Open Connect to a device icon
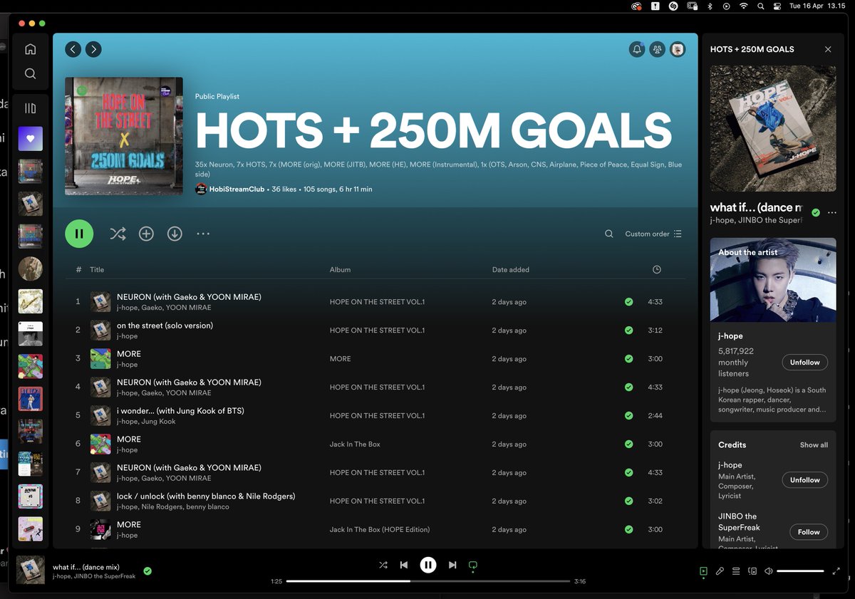The image size is (855, 599). click(752, 571)
